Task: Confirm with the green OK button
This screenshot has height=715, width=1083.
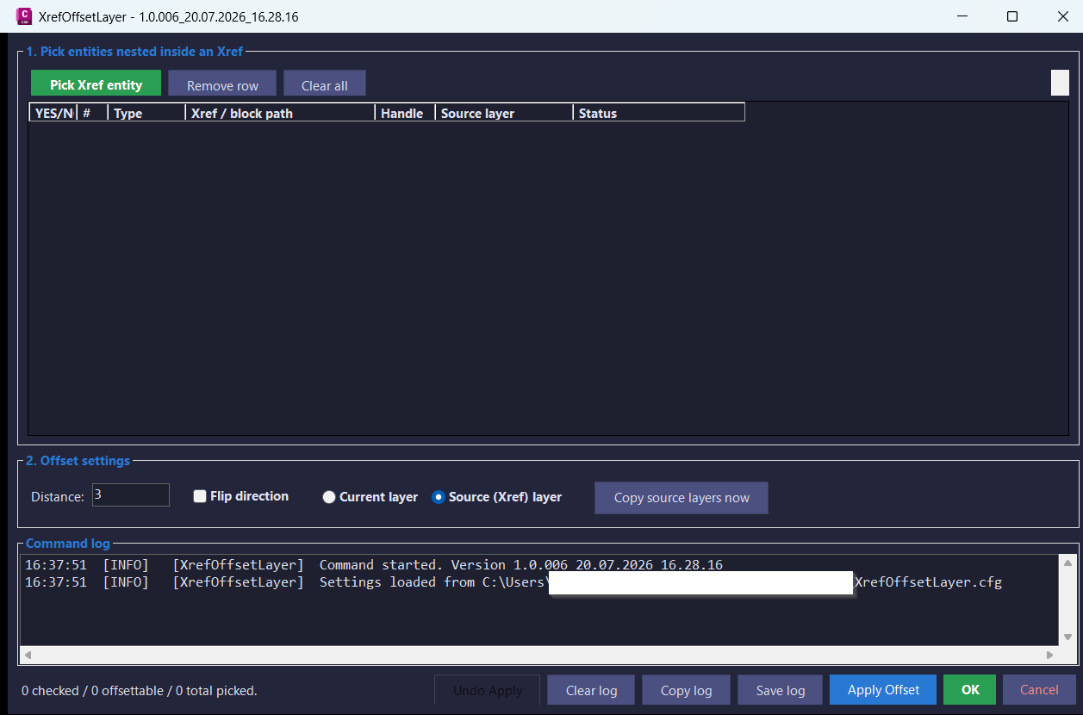Action: (x=970, y=689)
